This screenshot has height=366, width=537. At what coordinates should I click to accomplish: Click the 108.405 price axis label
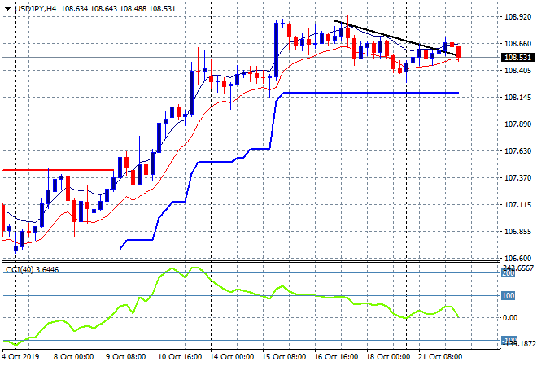(517, 71)
